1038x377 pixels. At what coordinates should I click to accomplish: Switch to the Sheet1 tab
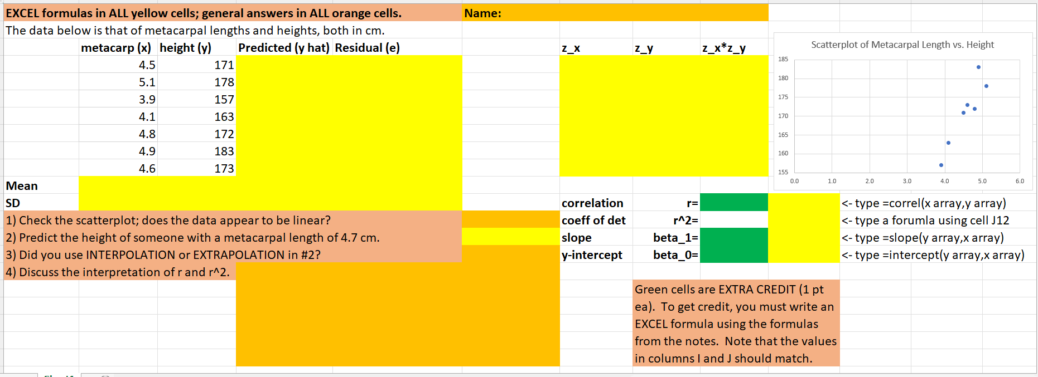[x=59, y=374]
